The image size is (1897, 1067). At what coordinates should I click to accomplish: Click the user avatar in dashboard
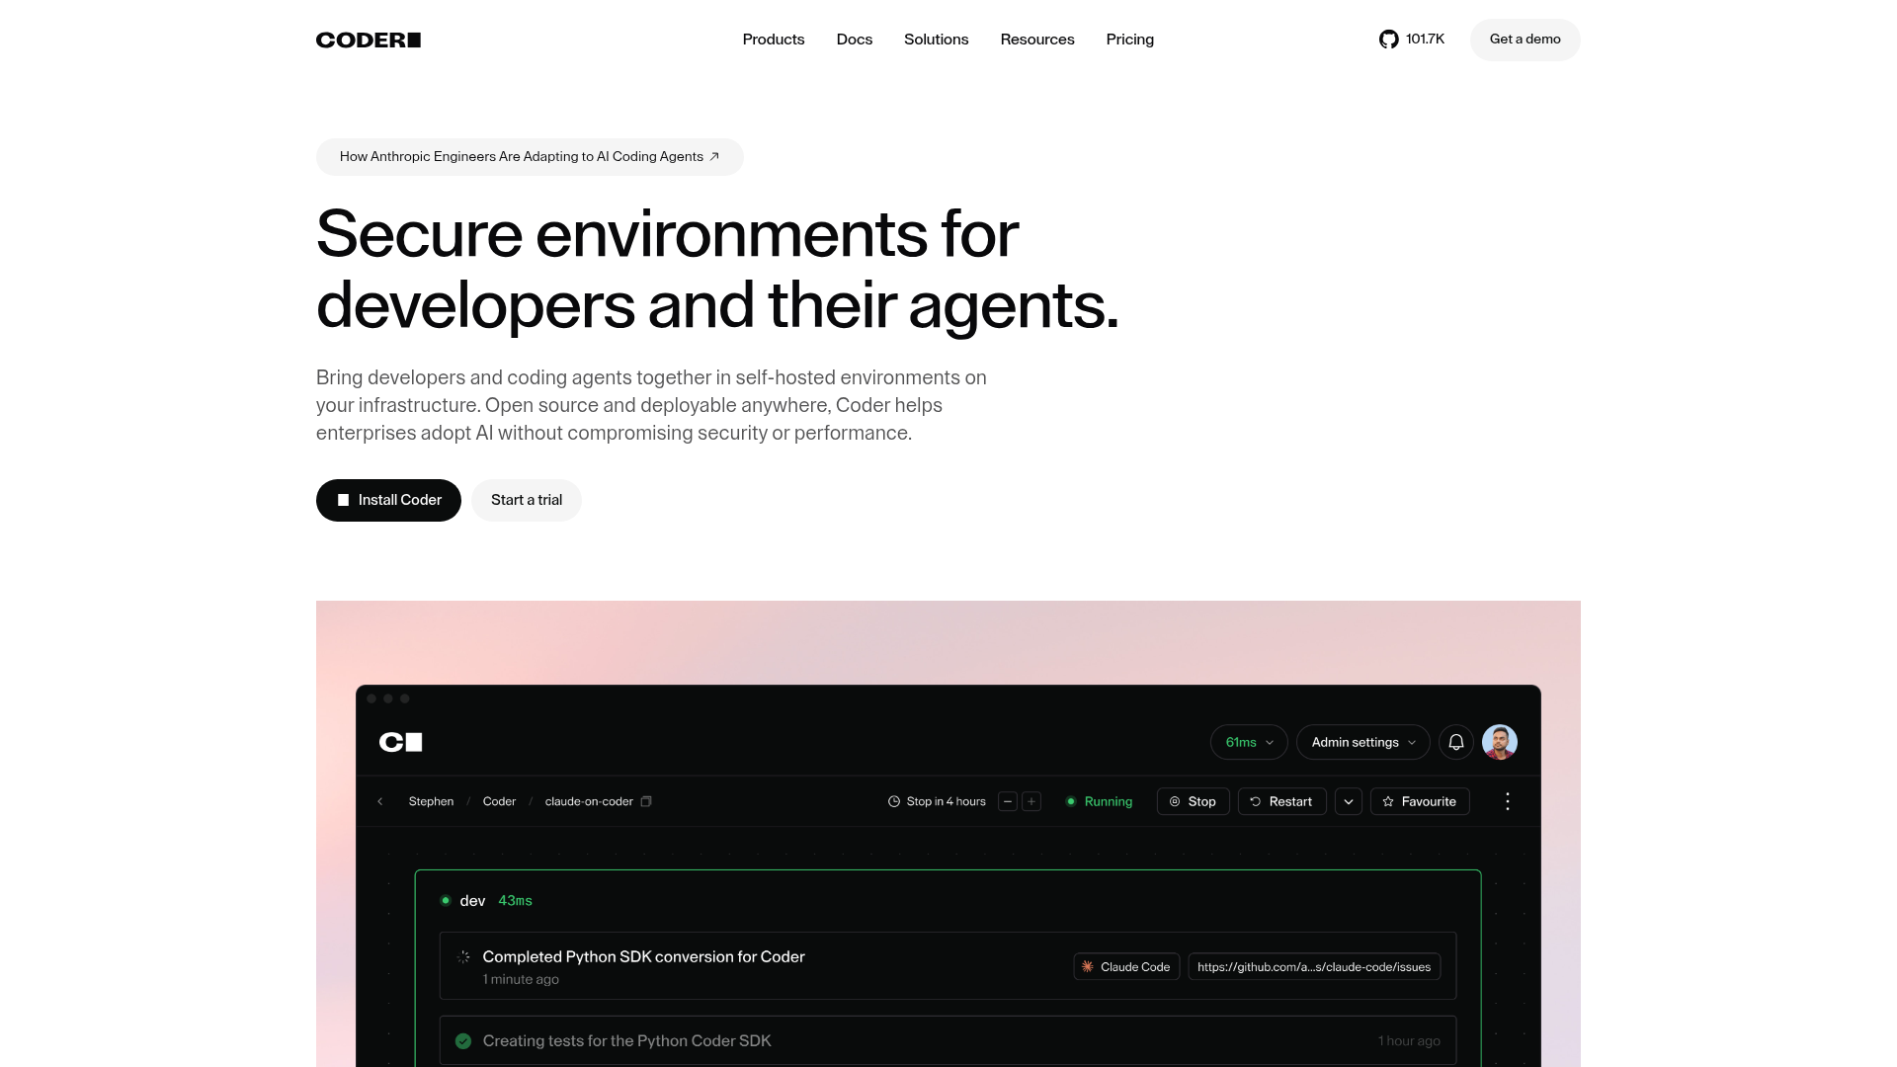coord(1499,742)
